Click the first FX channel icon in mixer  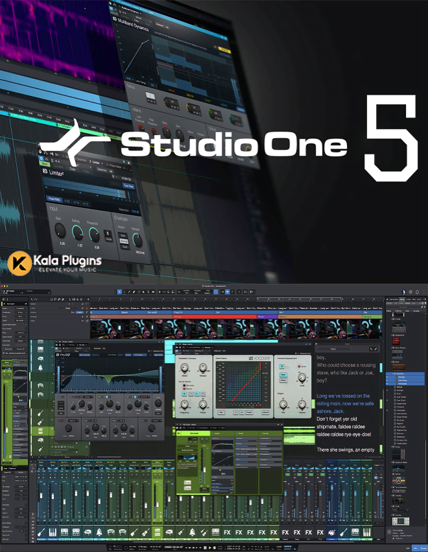pyautogui.click(x=227, y=533)
